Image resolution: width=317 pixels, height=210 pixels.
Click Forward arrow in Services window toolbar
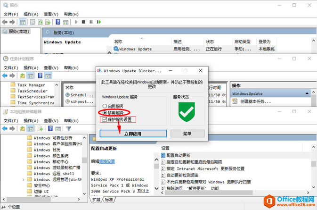(12, 22)
